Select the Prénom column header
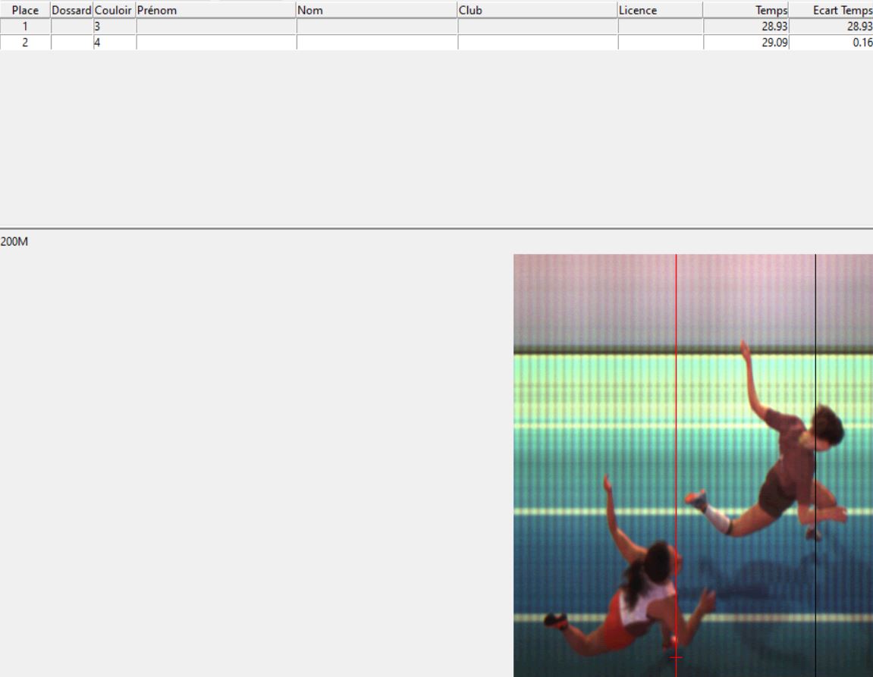 (216, 10)
